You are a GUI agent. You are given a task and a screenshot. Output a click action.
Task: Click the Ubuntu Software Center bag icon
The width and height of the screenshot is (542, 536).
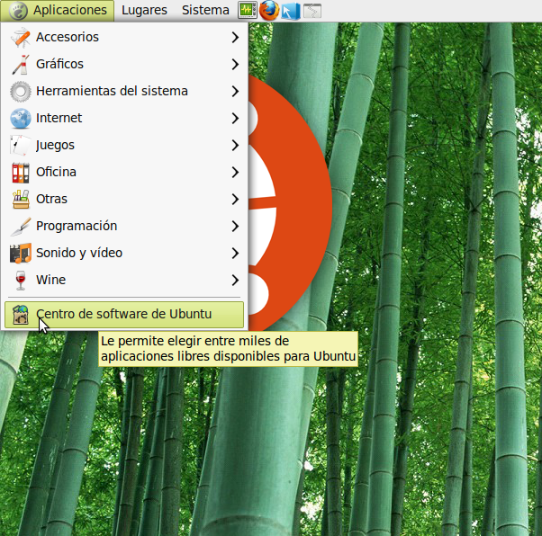pos(21,314)
